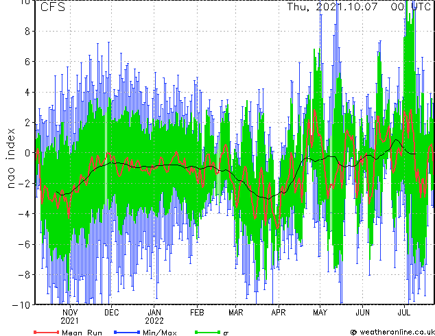Click the blue Min/Max legend line

pos(127,332)
